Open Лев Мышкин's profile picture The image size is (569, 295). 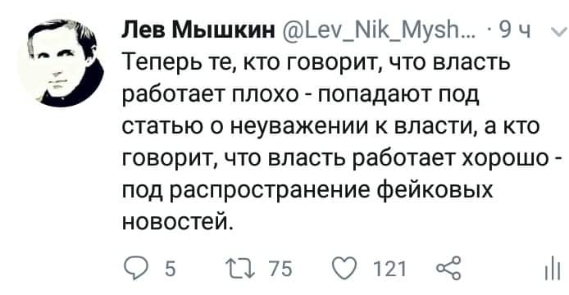click(61, 63)
